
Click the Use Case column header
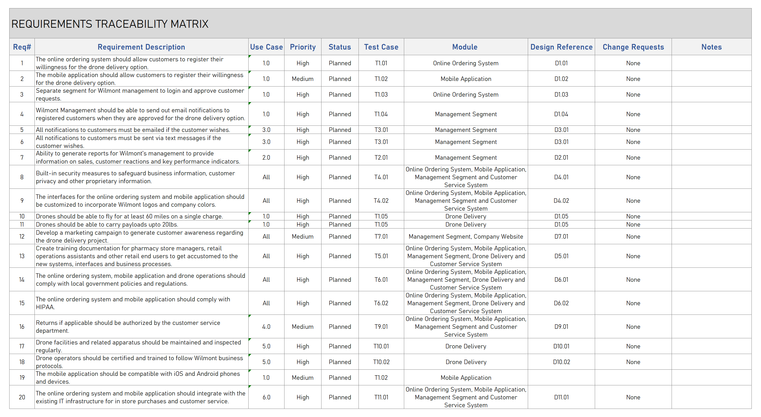pyautogui.click(x=266, y=47)
